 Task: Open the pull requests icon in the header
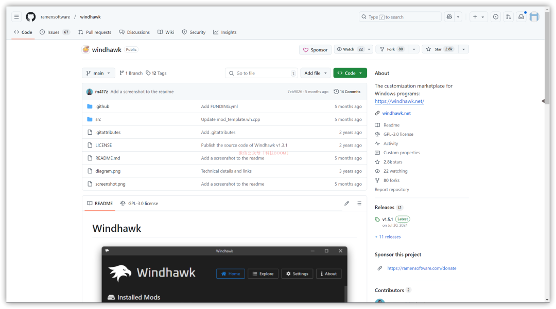(x=509, y=16)
